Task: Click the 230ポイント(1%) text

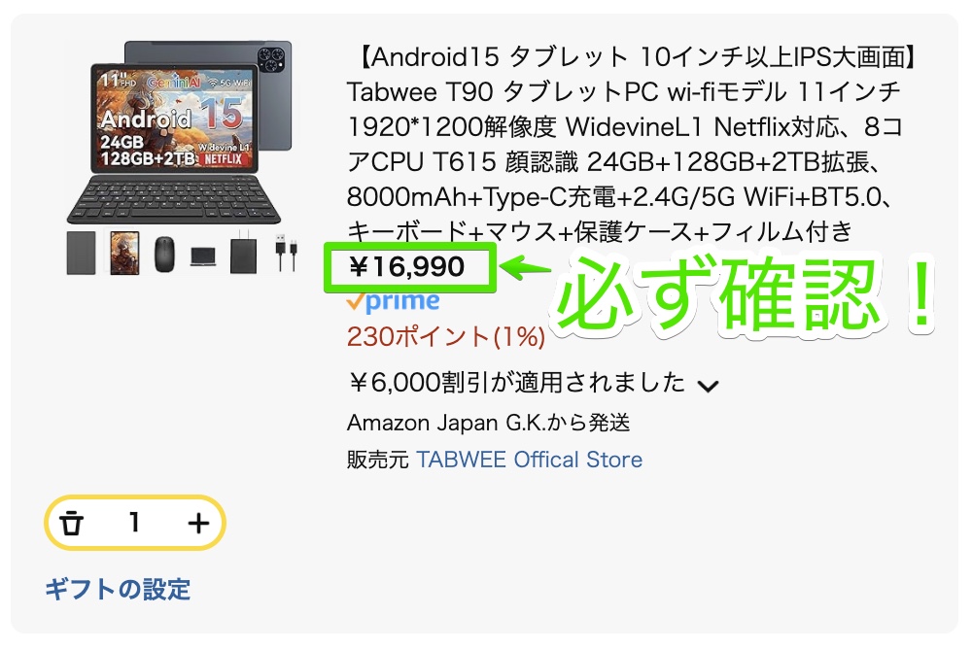Action: pyautogui.click(x=446, y=337)
